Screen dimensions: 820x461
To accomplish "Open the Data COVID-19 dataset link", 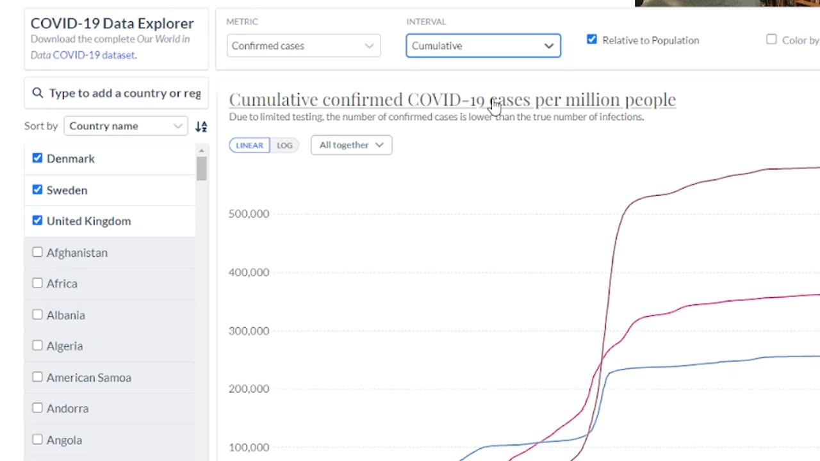I will click(x=83, y=55).
